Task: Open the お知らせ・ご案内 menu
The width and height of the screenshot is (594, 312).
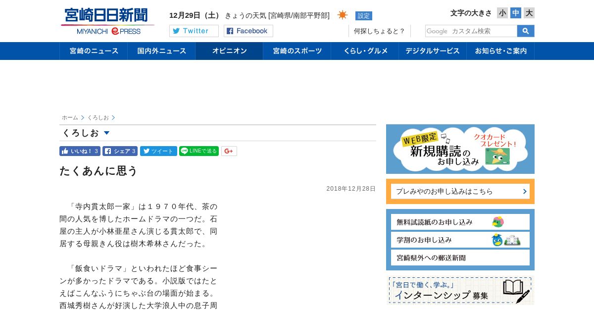Action: [x=500, y=51]
